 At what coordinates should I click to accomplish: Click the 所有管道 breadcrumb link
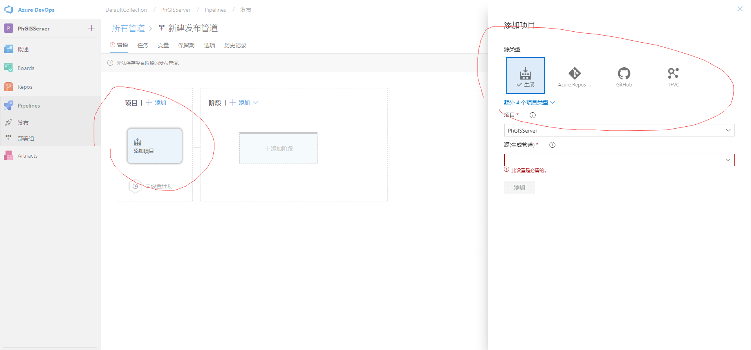coord(128,28)
